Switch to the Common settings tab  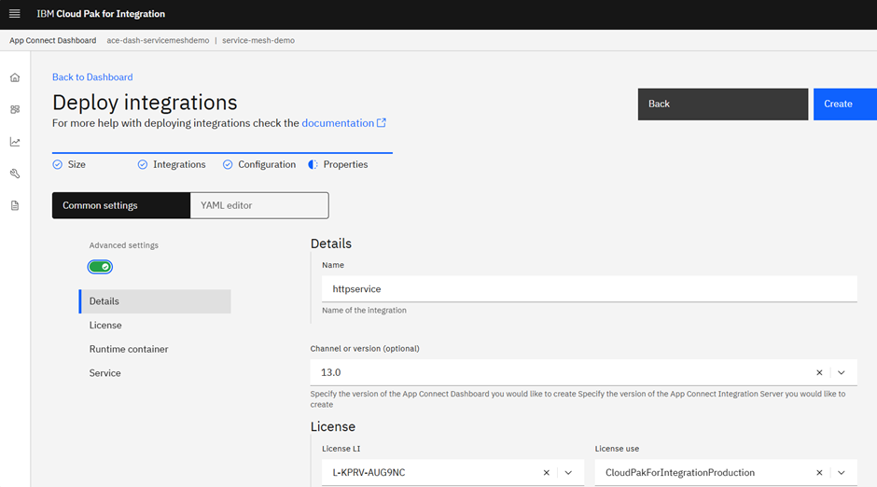point(121,205)
